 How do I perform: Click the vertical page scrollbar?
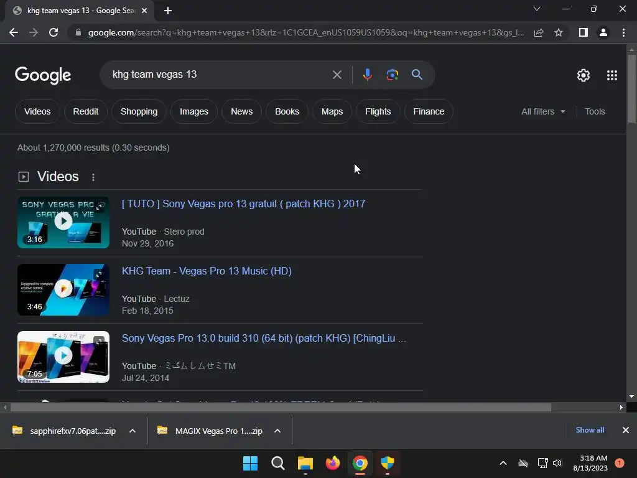[x=631, y=88]
